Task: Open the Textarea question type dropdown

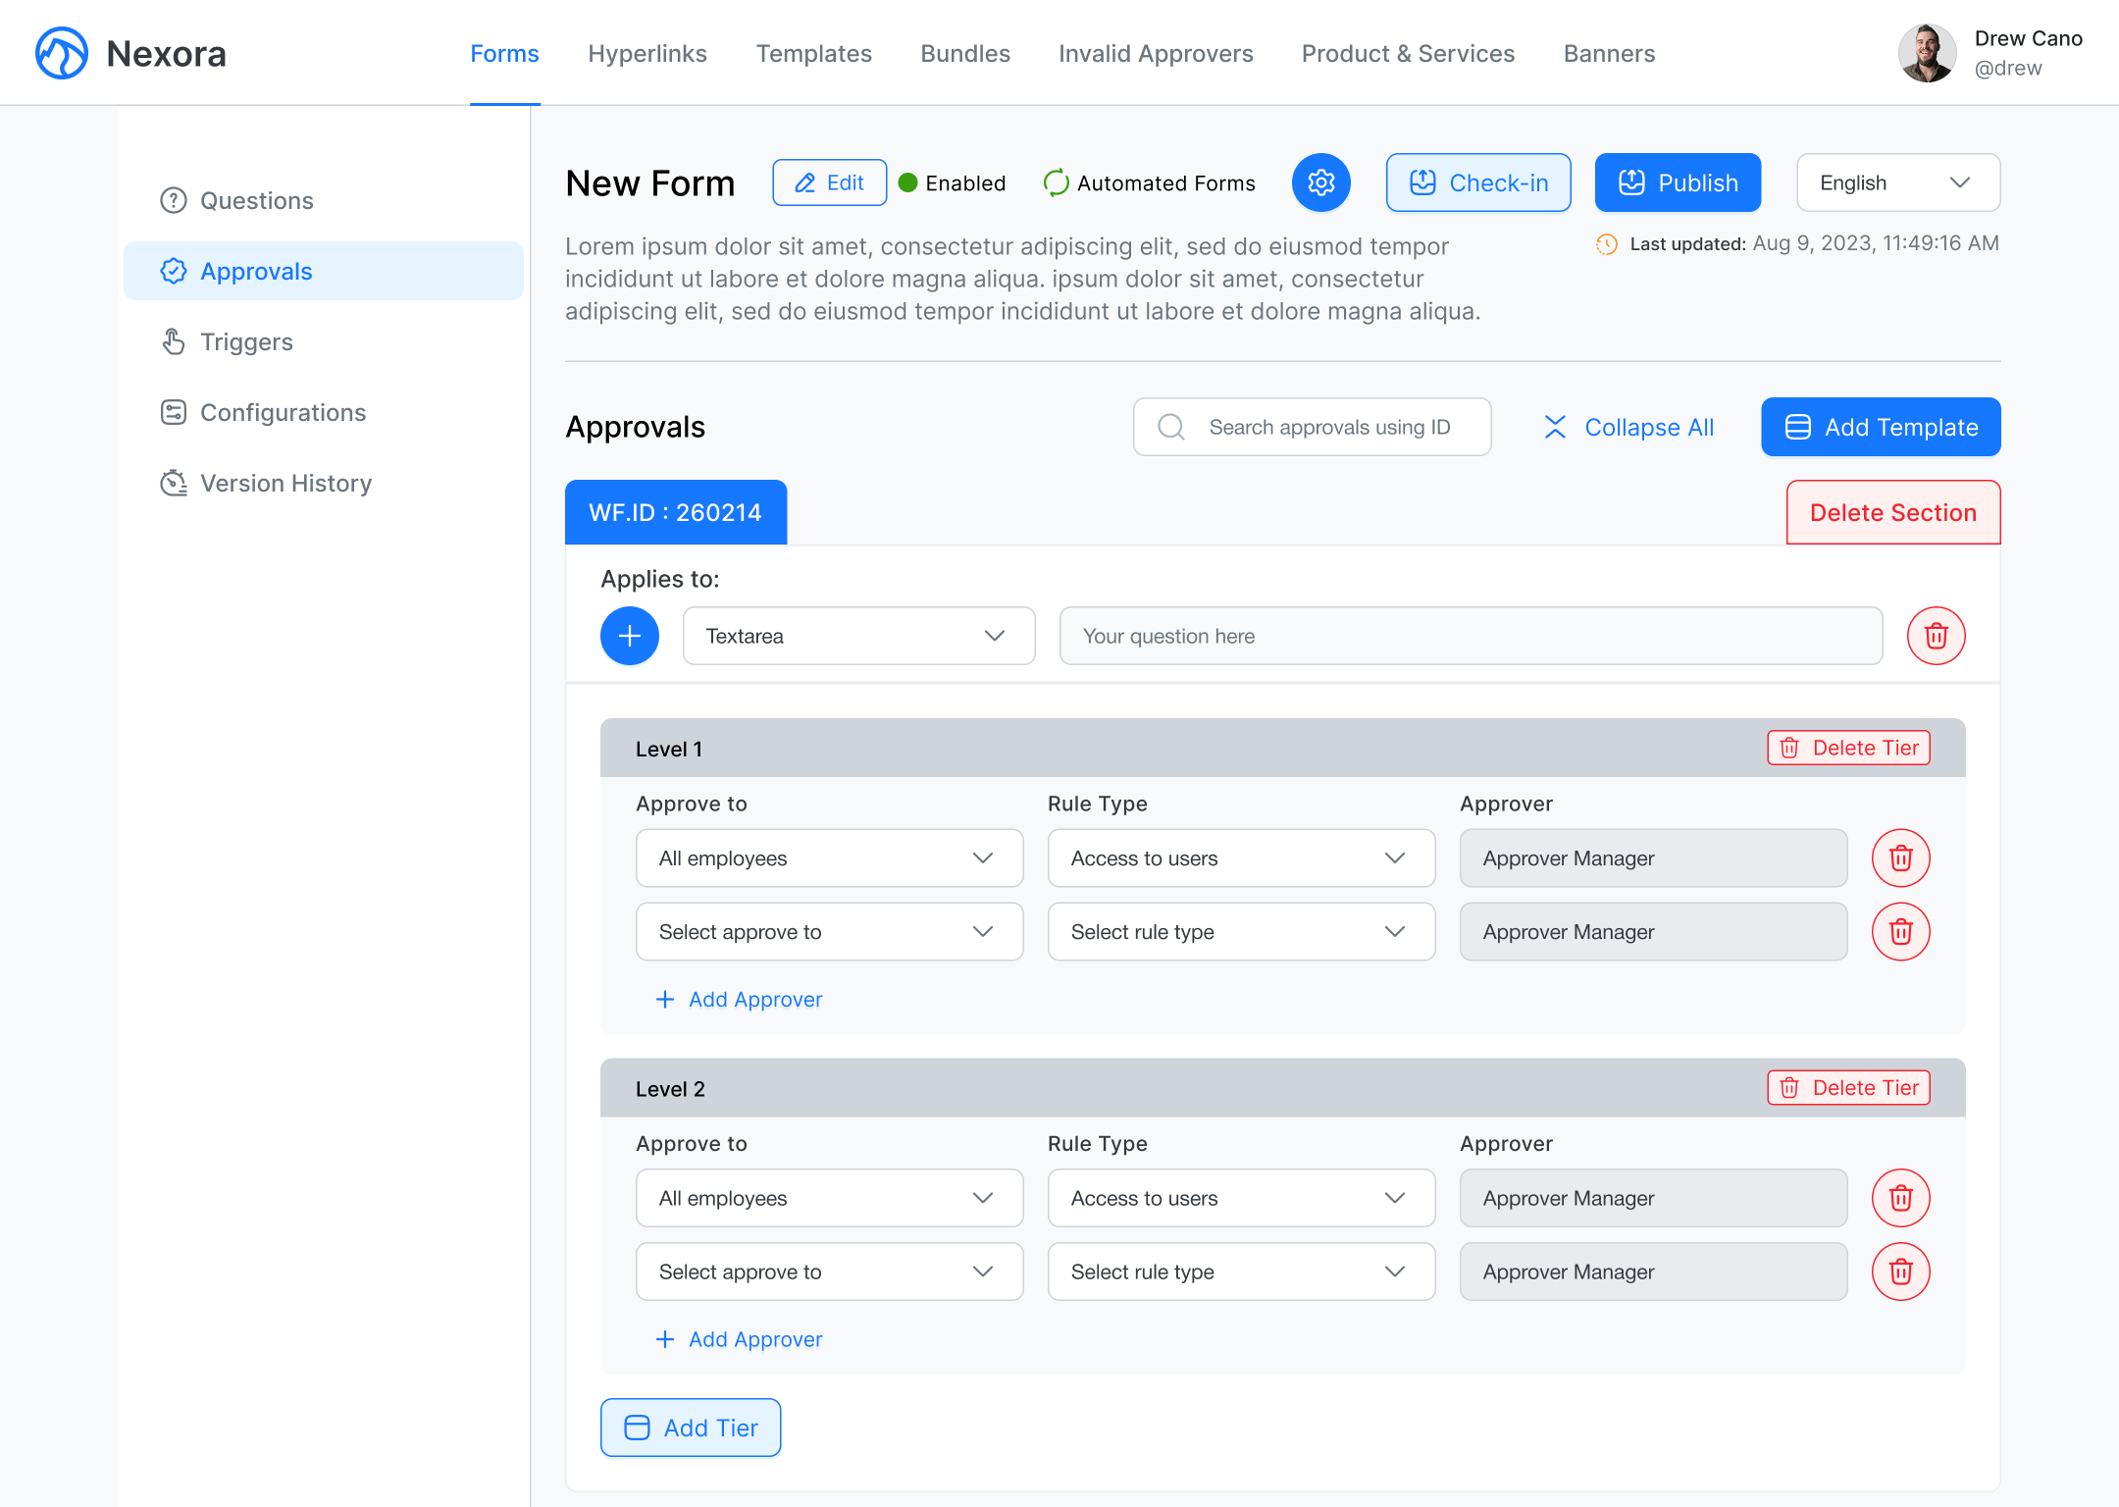Action: click(857, 636)
